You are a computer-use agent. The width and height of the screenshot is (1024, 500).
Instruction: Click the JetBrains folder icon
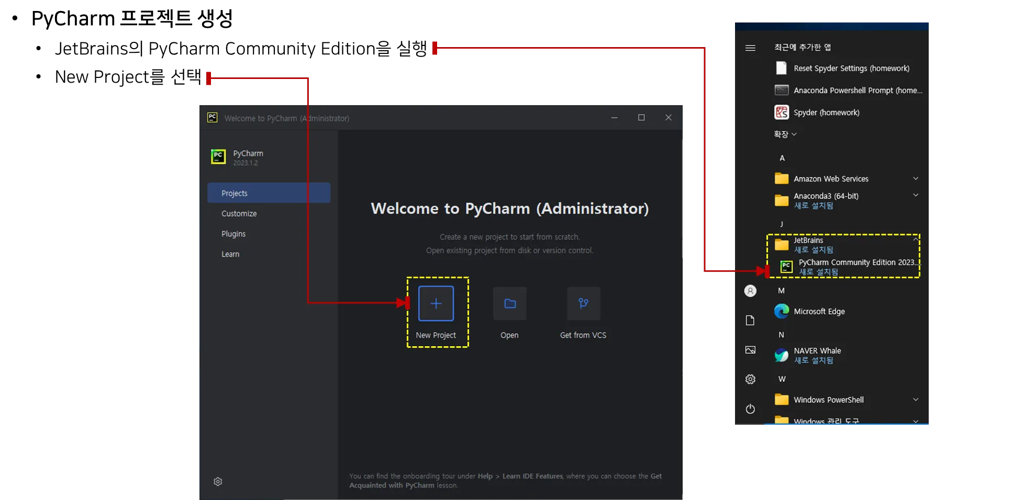click(782, 244)
